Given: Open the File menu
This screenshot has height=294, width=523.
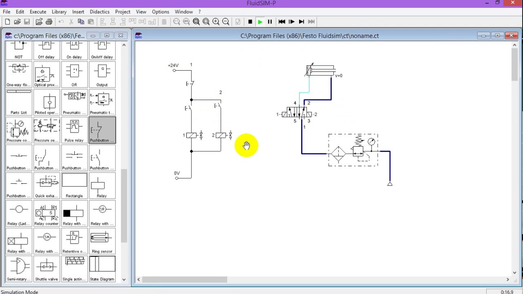Looking at the screenshot, I should (7, 12).
